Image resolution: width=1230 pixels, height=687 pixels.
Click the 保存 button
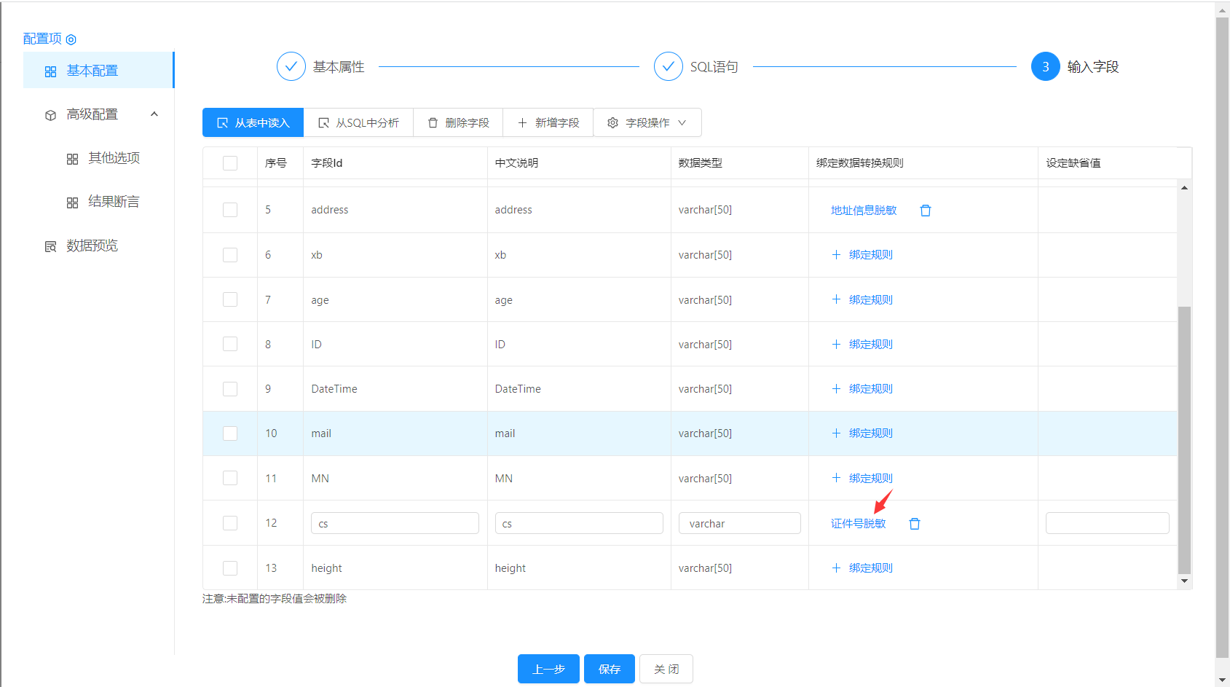point(609,669)
